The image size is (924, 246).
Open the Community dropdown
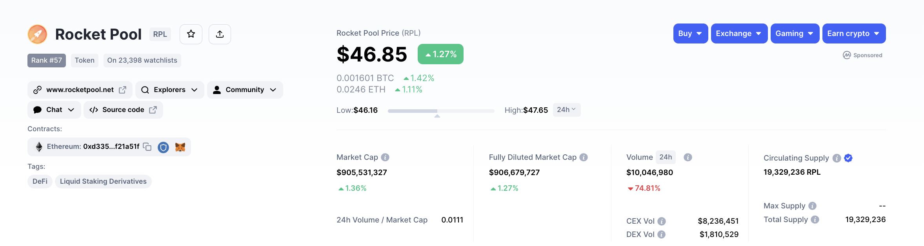pos(245,90)
